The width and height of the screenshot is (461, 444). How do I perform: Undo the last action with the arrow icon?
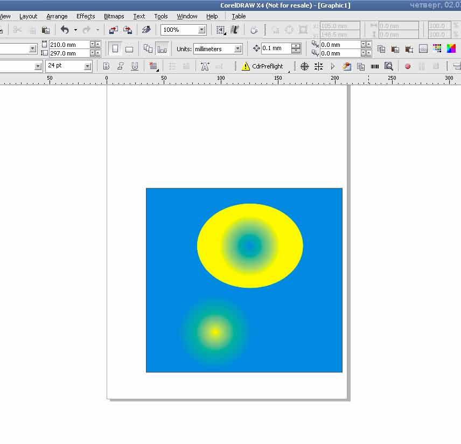(65, 30)
